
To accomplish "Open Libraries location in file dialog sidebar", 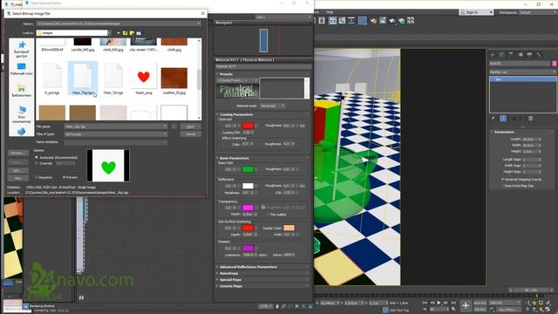I will coord(21,91).
